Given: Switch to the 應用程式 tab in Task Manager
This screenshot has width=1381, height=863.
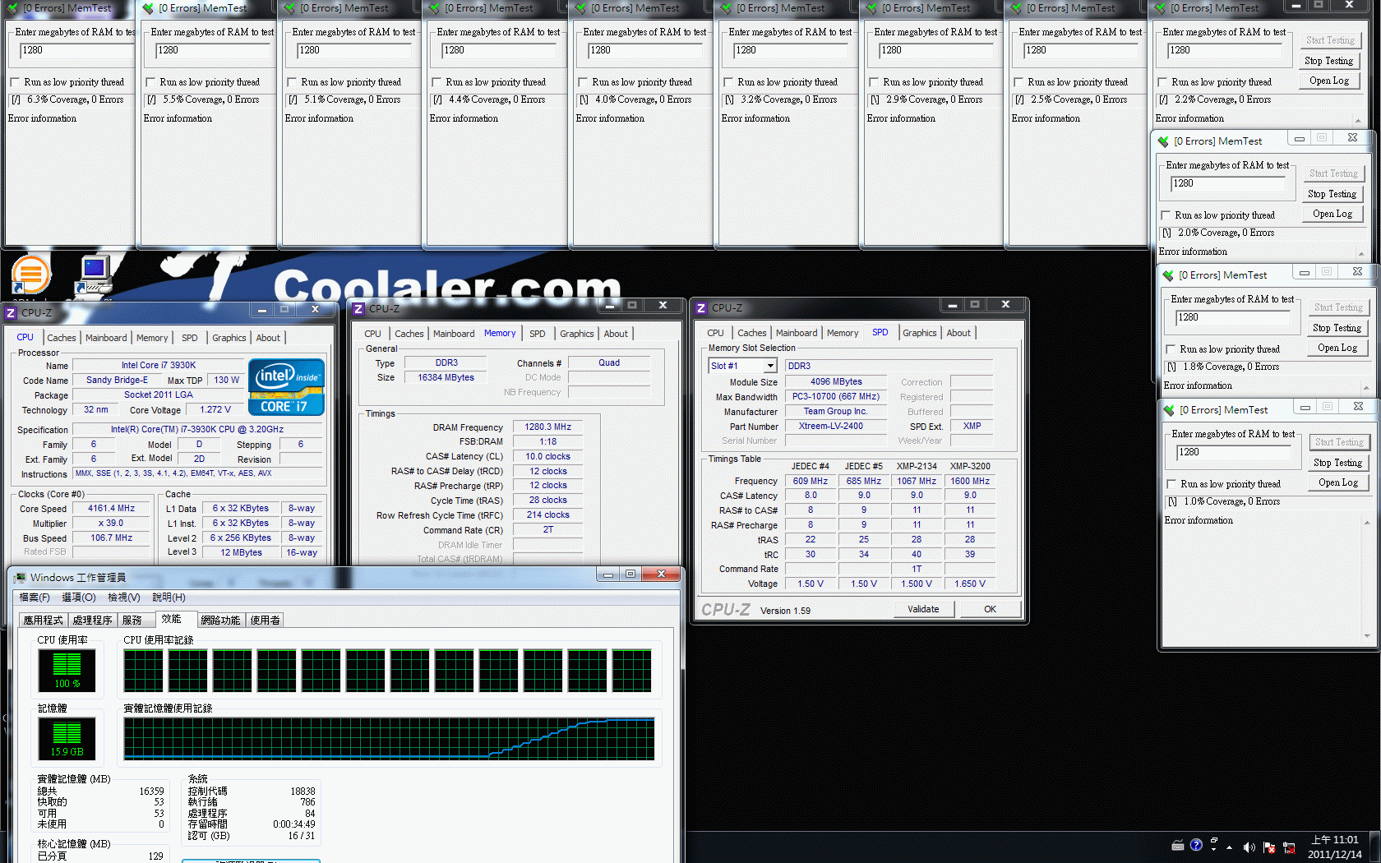Looking at the screenshot, I should [43, 621].
